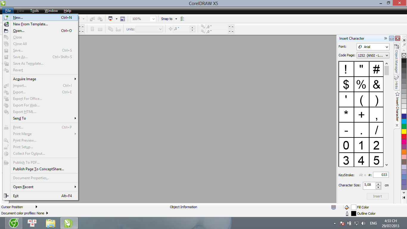Image resolution: width=407 pixels, height=229 pixels.
Task: Expand the Snap to dropdown arrow
Action: 176,19
